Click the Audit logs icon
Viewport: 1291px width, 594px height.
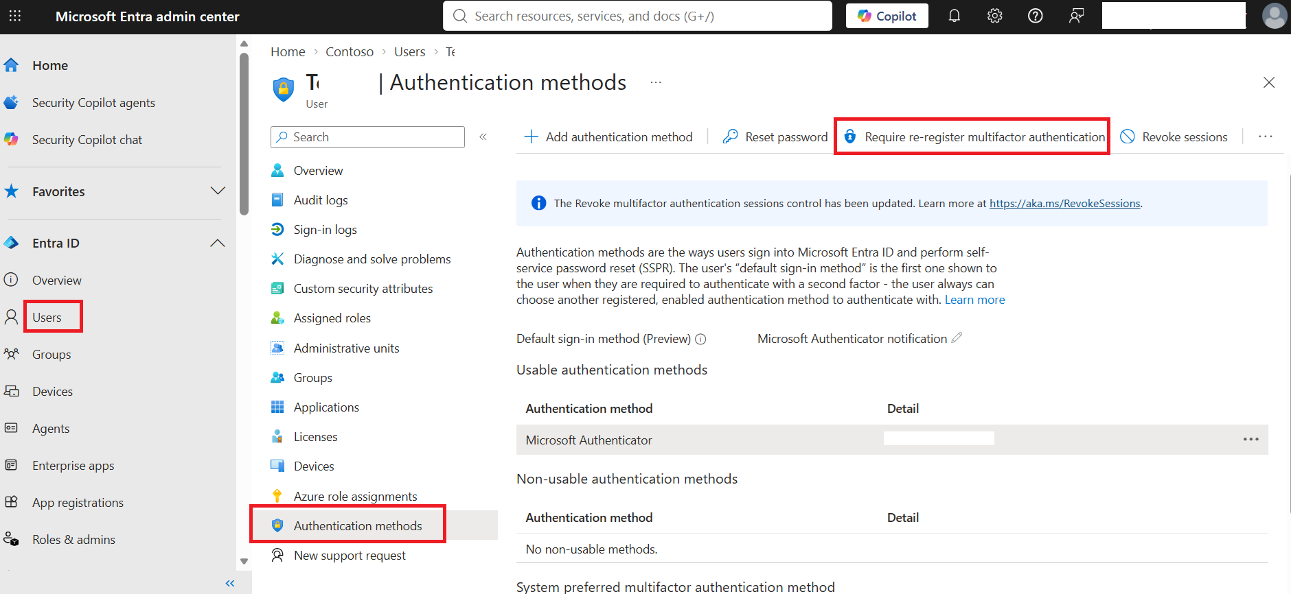[x=277, y=200]
